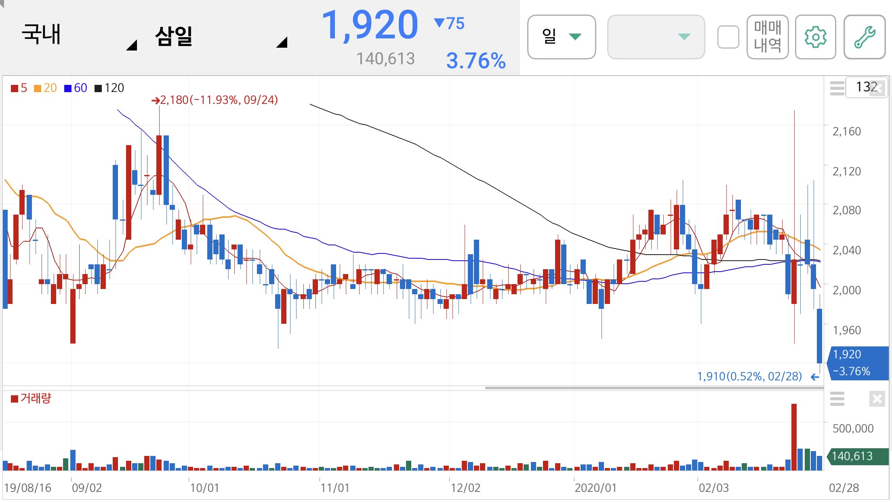Click the horizontal chart scrollbar
The height and width of the screenshot is (502, 892).
[x=654, y=388]
